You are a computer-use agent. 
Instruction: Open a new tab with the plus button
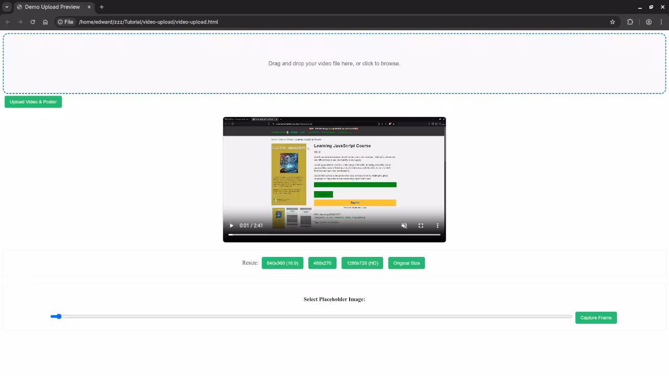click(101, 7)
